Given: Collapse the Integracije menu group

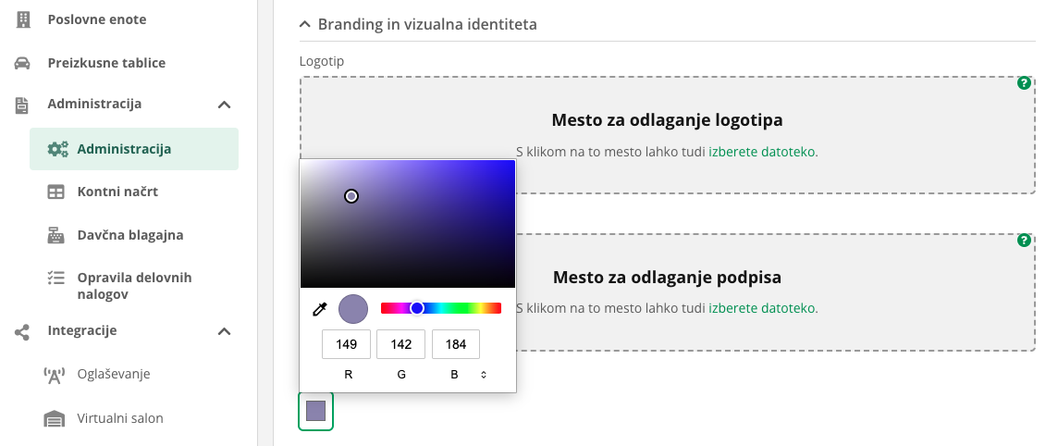Looking at the screenshot, I should click(x=225, y=331).
